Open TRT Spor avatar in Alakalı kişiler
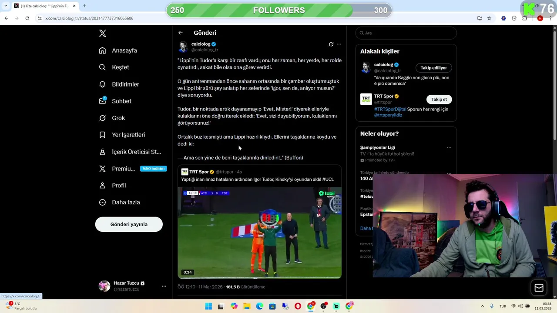 click(366, 99)
